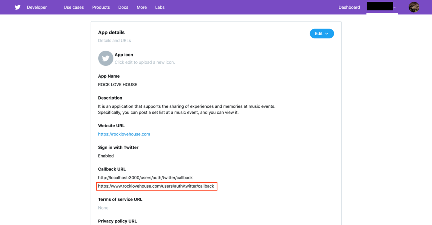The height and width of the screenshot is (225, 432).
Task: Go to the Docs section
Action: click(x=123, y=7)
